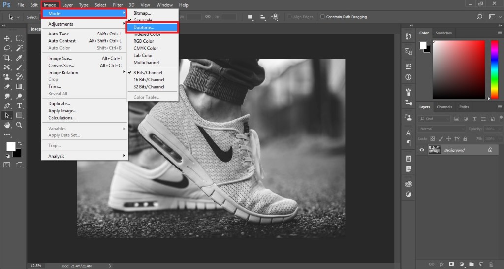Open the Filter menu
This screenshot has height=269, width=504.
(118, 5)
